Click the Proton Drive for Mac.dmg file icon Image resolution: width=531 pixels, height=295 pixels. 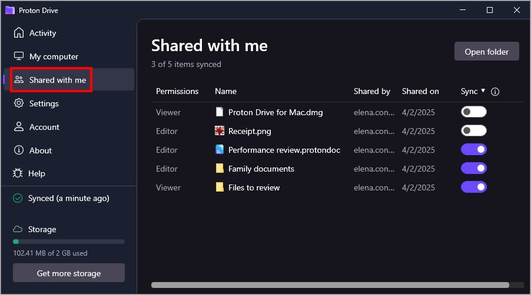pos(220,112)
